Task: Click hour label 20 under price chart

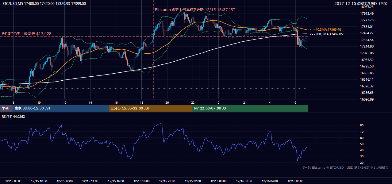Action: click(x=167, y=102)
